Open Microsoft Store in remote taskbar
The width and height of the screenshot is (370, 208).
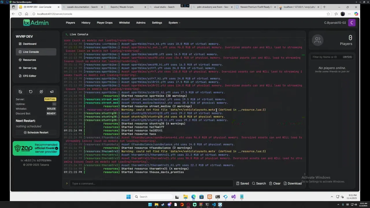(201, 197)
